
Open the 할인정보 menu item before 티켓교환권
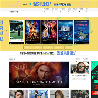coord(69,9)
